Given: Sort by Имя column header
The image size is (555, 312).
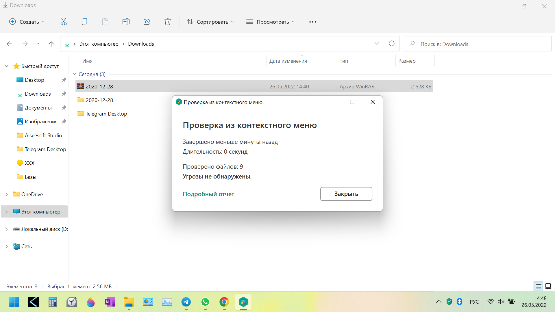Looking at the screenshot, I should [x=87, y=61].
